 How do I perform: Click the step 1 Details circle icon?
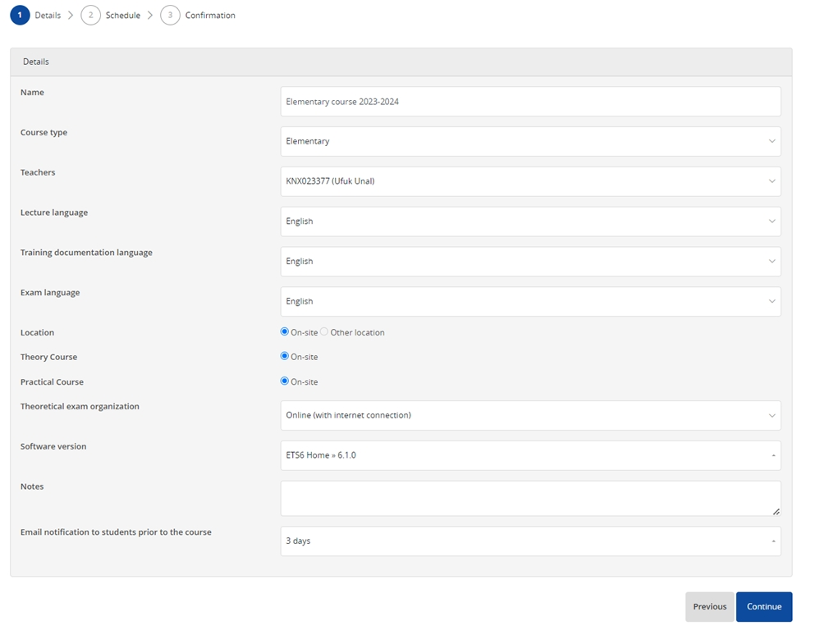tap(20, 15)
